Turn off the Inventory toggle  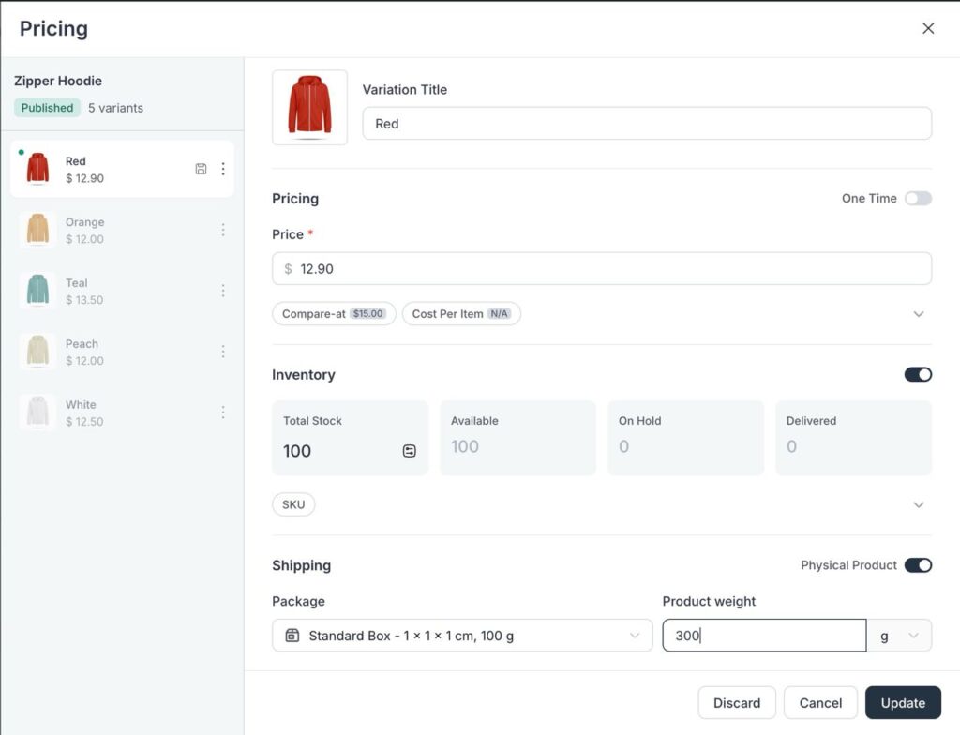tap(918, 374)
